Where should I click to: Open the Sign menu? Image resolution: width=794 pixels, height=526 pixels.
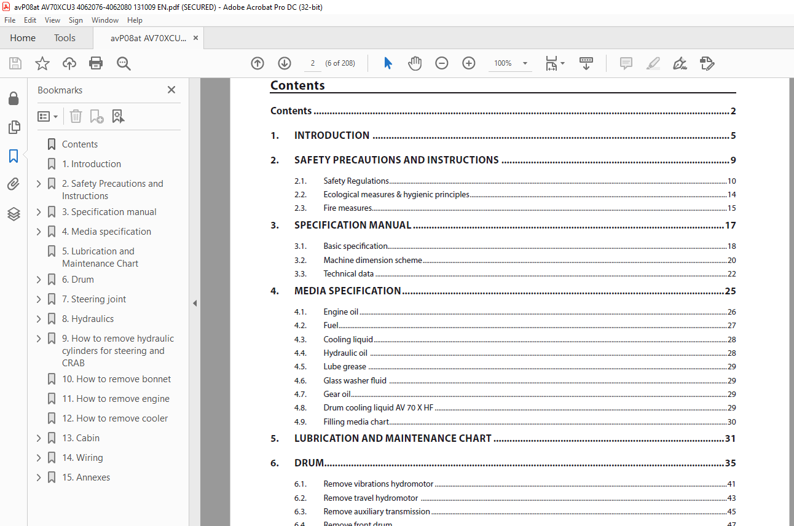click(76, 20)
